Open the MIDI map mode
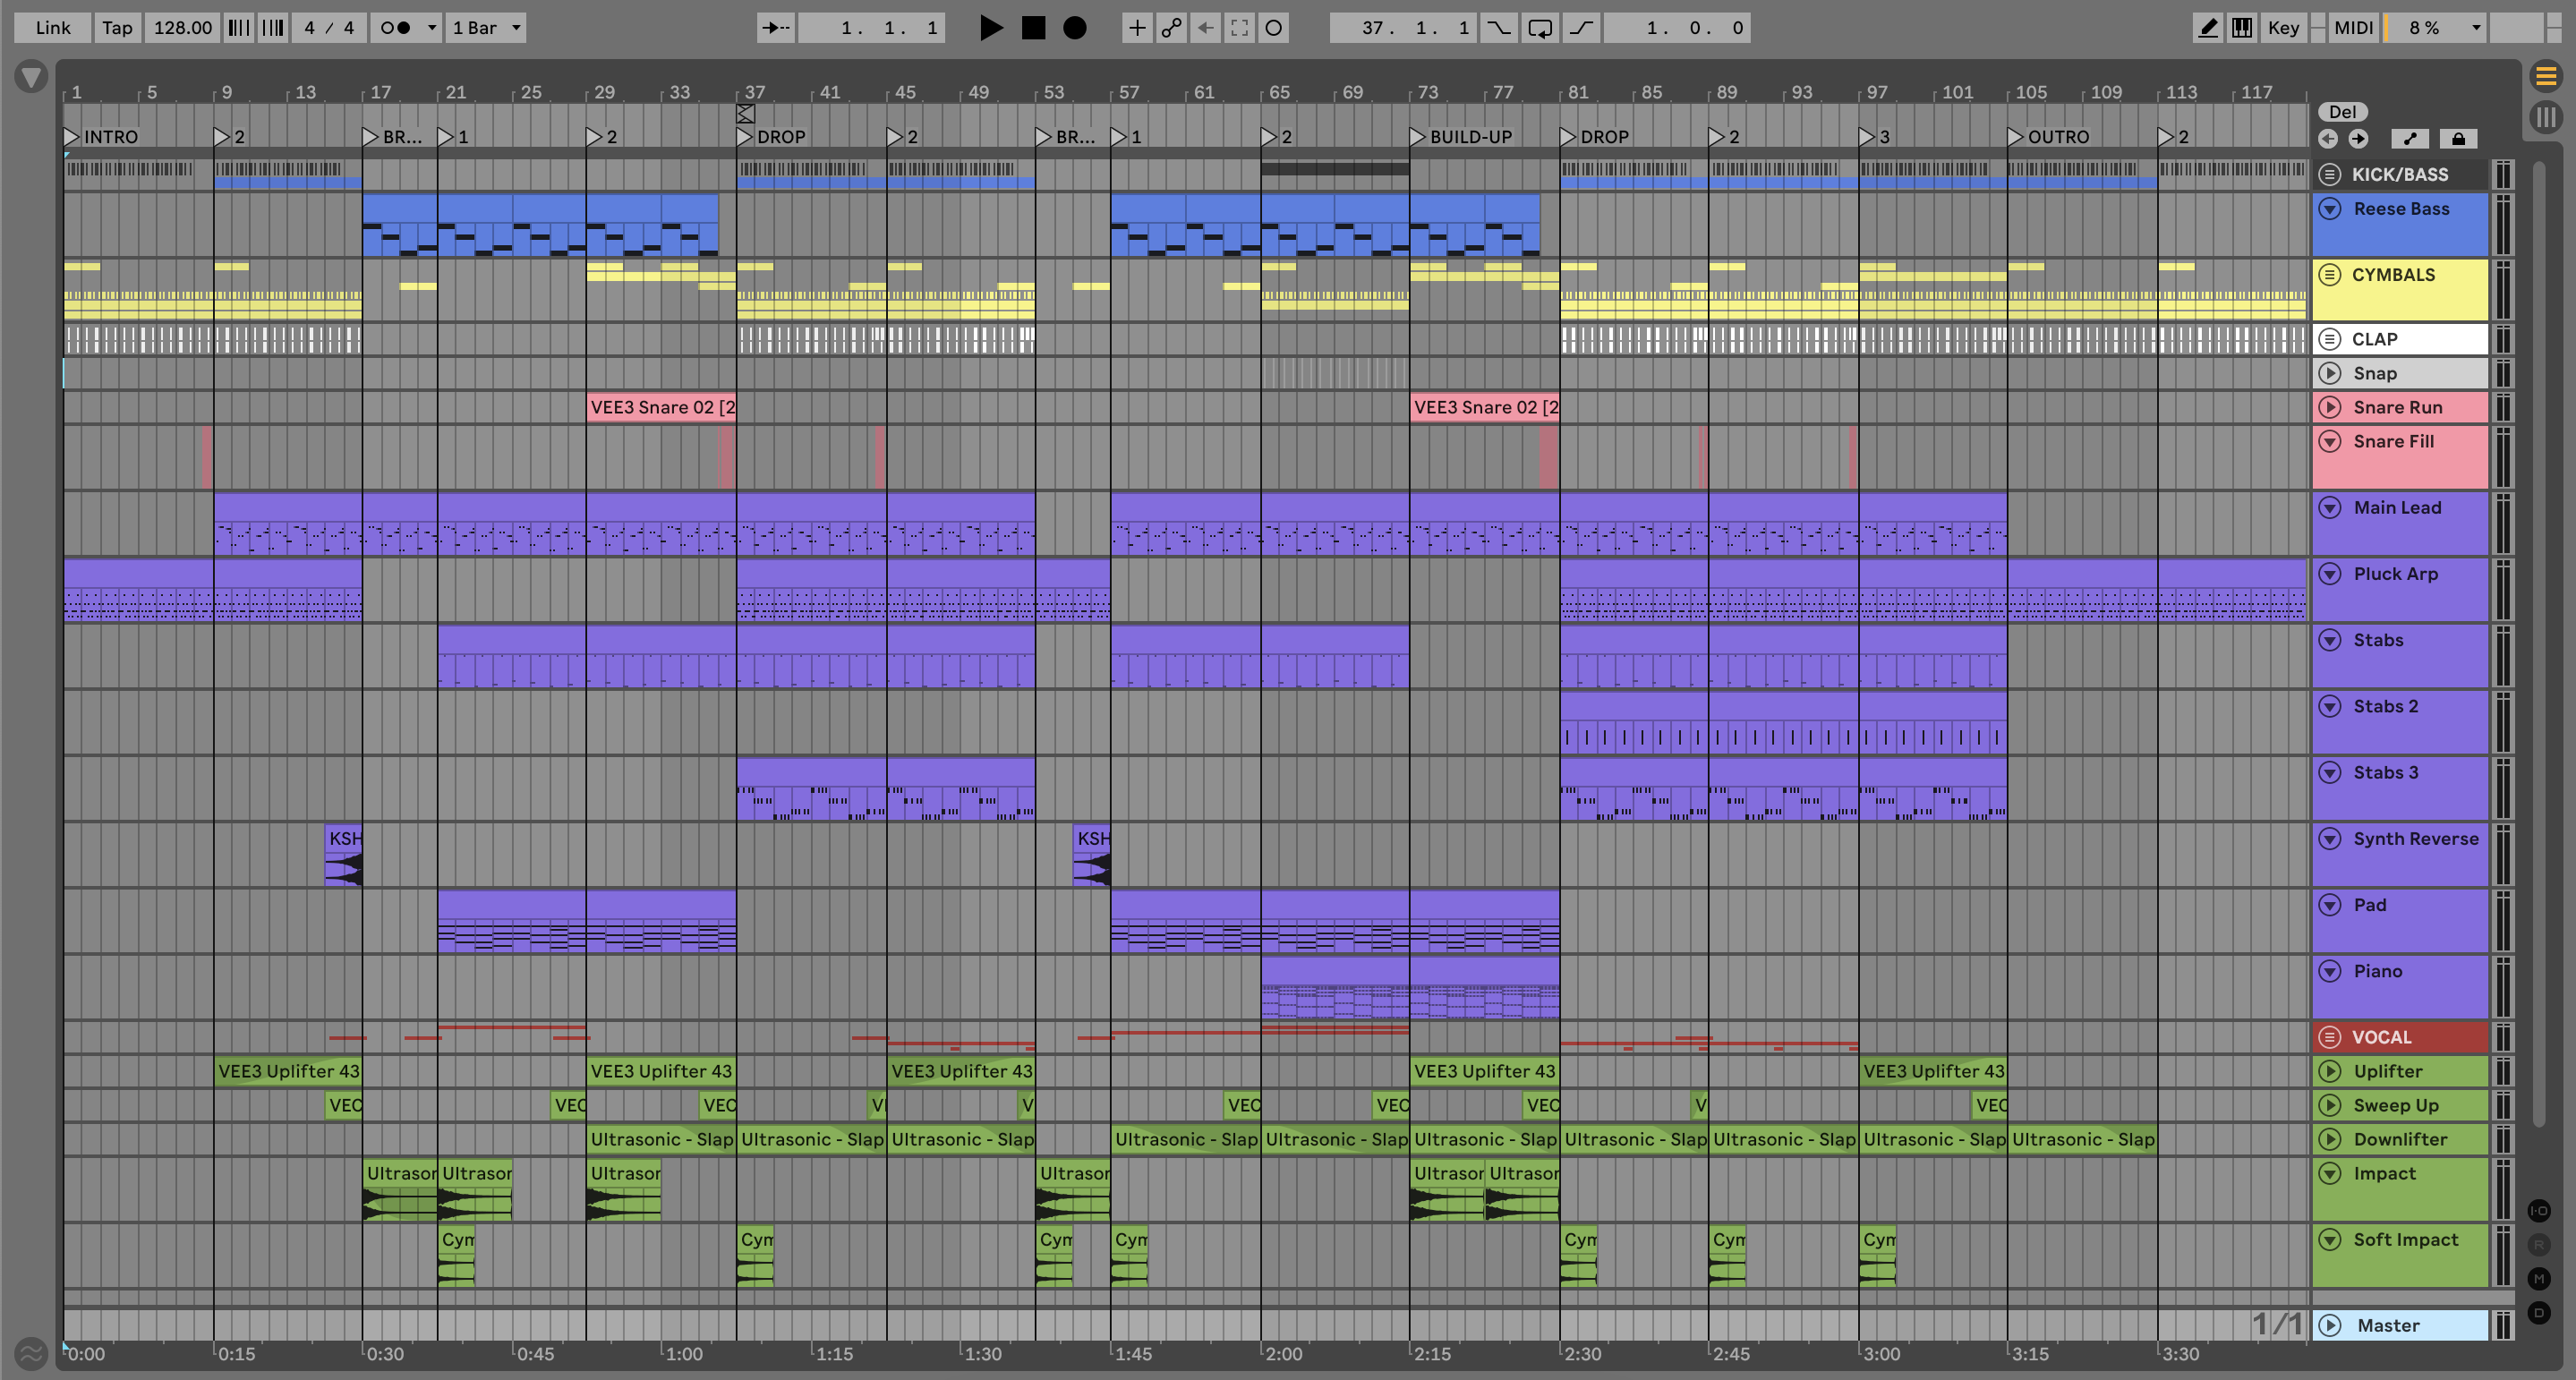Image resolution: width=2576 pixels, height=1380 pixels. (2353, 28)
